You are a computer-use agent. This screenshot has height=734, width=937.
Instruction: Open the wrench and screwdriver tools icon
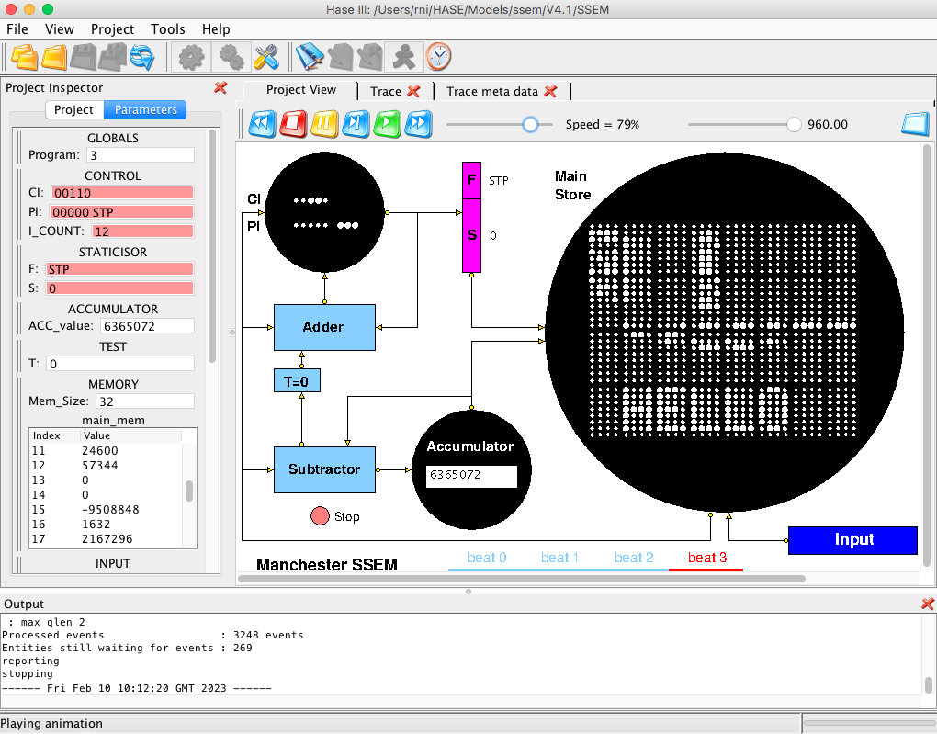pyautogui.click(x=265, y=57)
